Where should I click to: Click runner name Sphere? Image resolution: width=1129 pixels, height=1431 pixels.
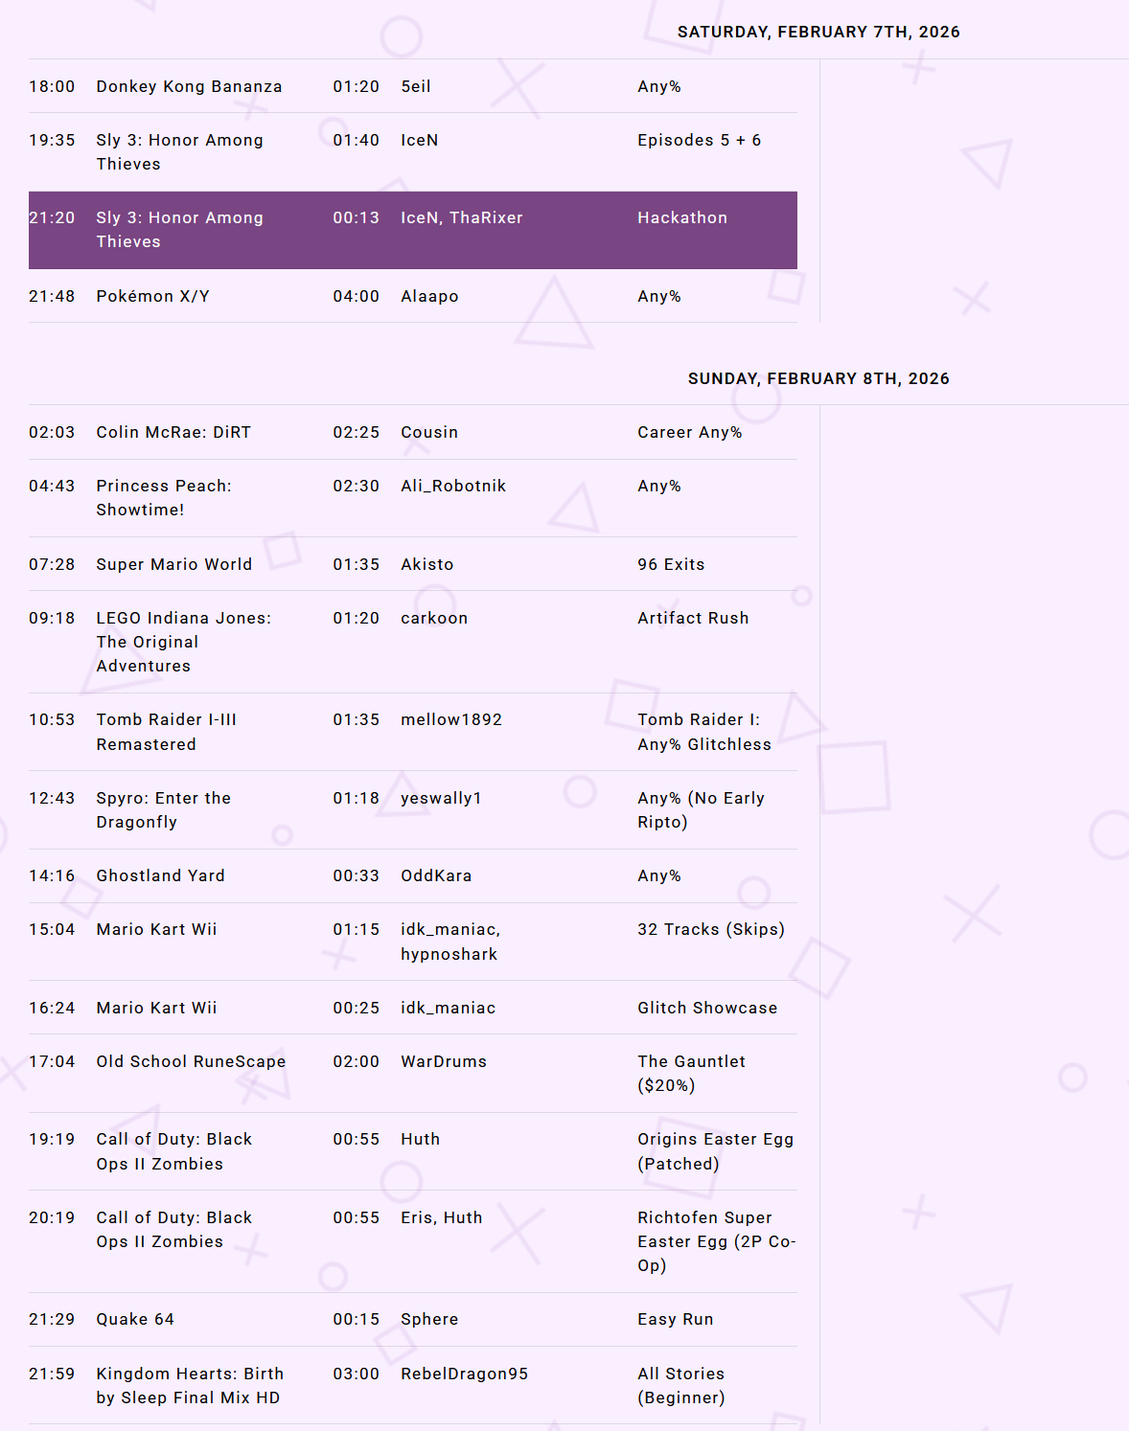(429, 1319)
